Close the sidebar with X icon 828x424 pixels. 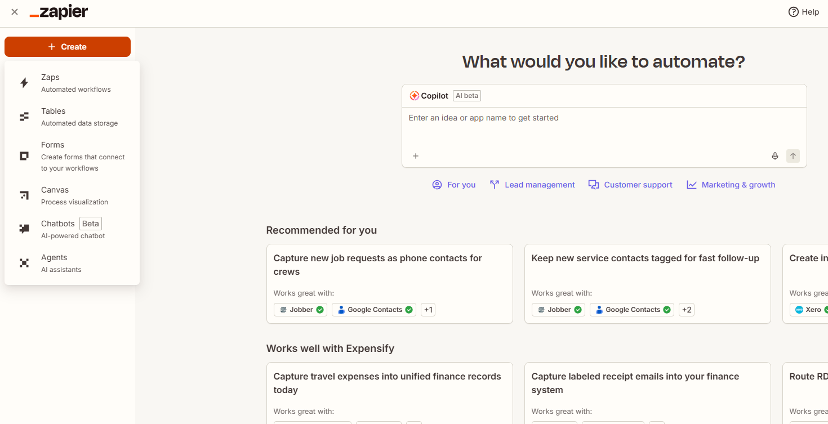[15, 12]
